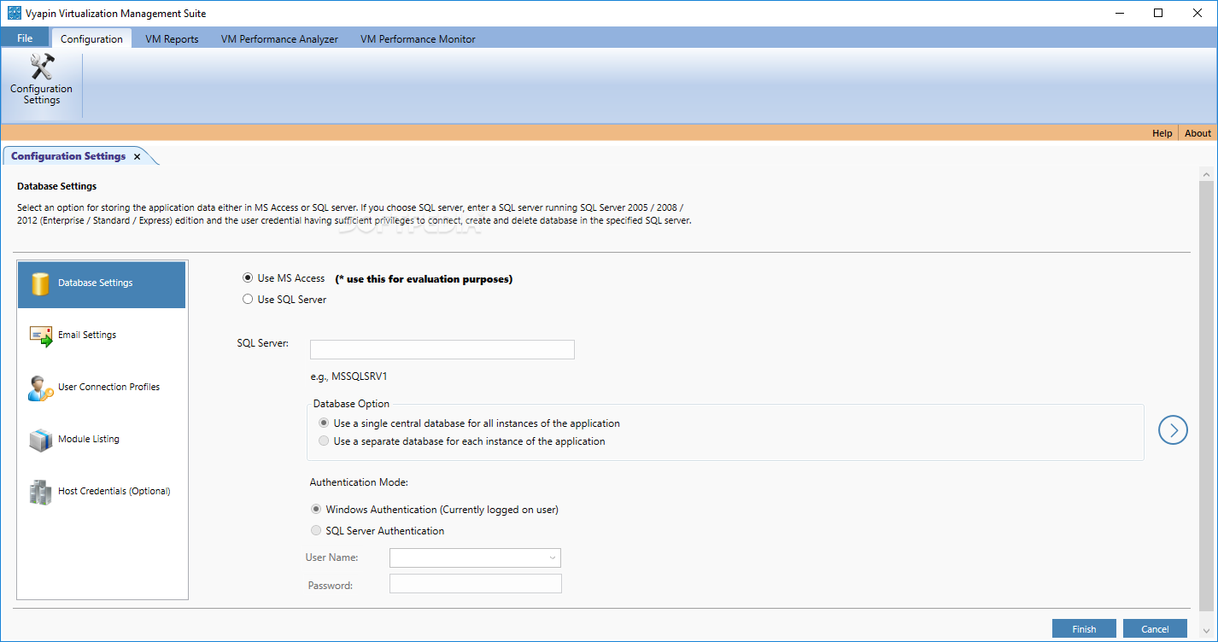The width and height of the screenshot is (1218, 642).
Task: Click the Host Credentials server icon
Action: [x=41, y=492]
